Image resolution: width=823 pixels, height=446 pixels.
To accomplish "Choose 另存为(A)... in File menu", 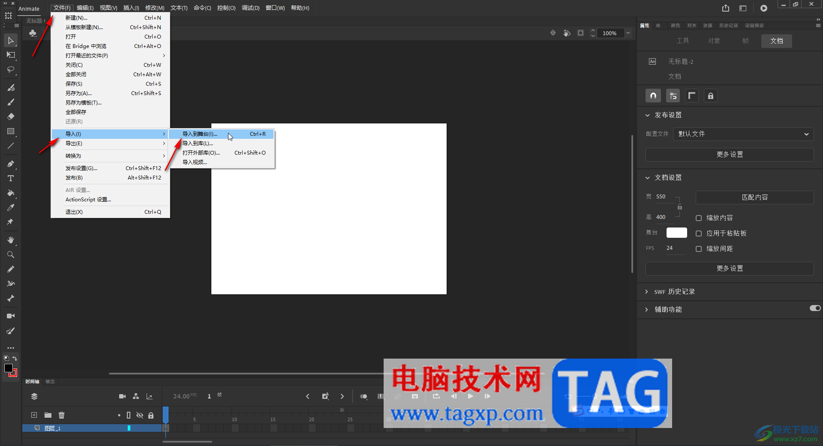I will 111,93.
